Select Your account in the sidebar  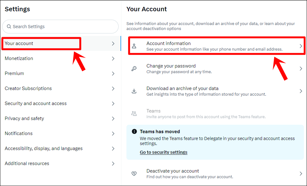pyautogui.click(x=41, y=43)
